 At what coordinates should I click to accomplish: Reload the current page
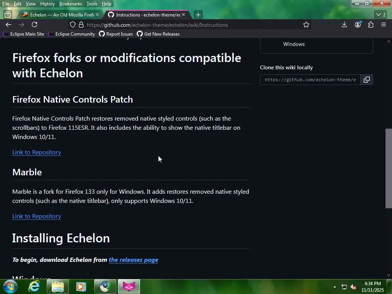pyautogui.click(x=34, y=24)
